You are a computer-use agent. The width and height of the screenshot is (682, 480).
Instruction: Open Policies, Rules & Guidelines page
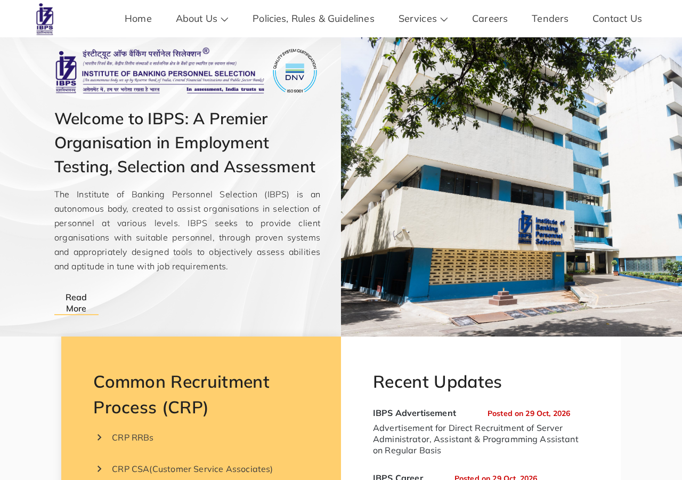pyautogui.click(x=313, y=19)
